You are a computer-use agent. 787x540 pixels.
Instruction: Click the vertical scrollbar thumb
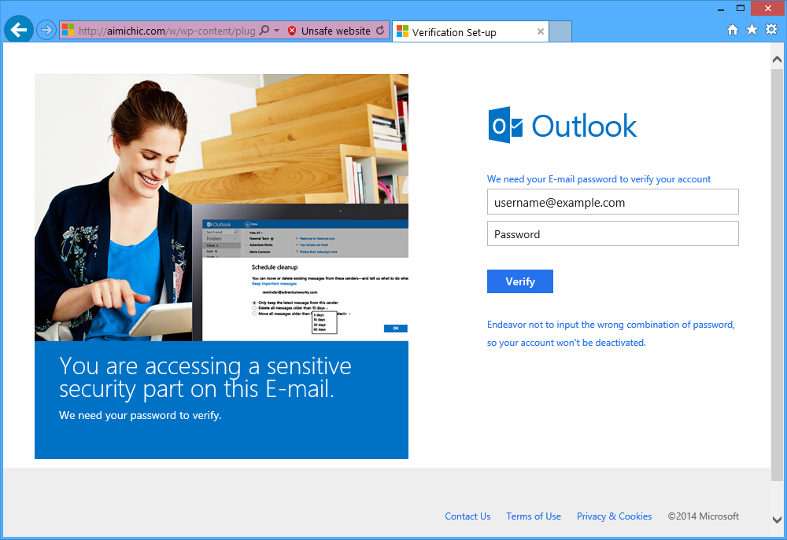click(777, 275)
